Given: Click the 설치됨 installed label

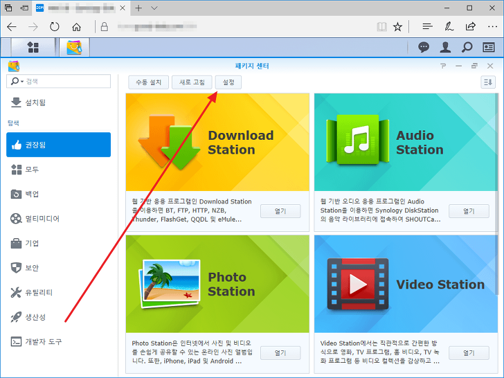Looking at the screenshot, I should click(x=36, y=102).
